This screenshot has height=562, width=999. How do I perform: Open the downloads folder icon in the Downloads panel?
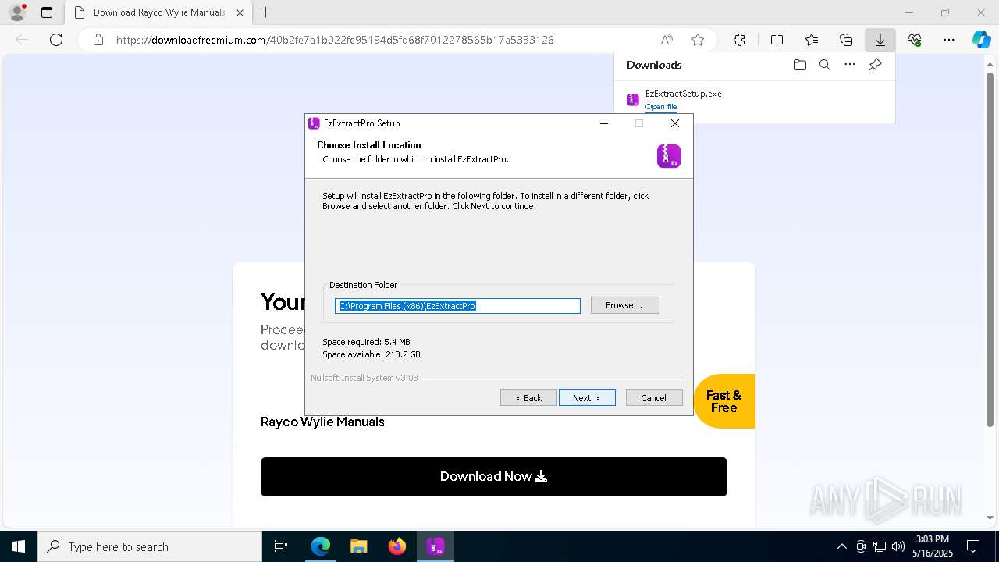[799, 65]
